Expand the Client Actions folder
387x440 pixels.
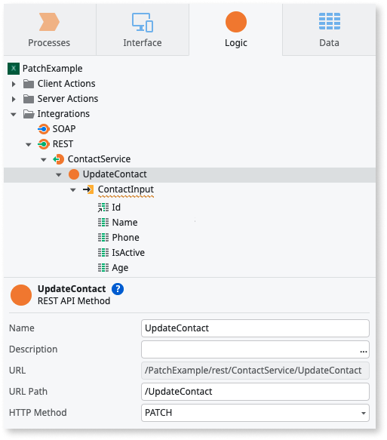pyautogui.click(x=14, y=84)
